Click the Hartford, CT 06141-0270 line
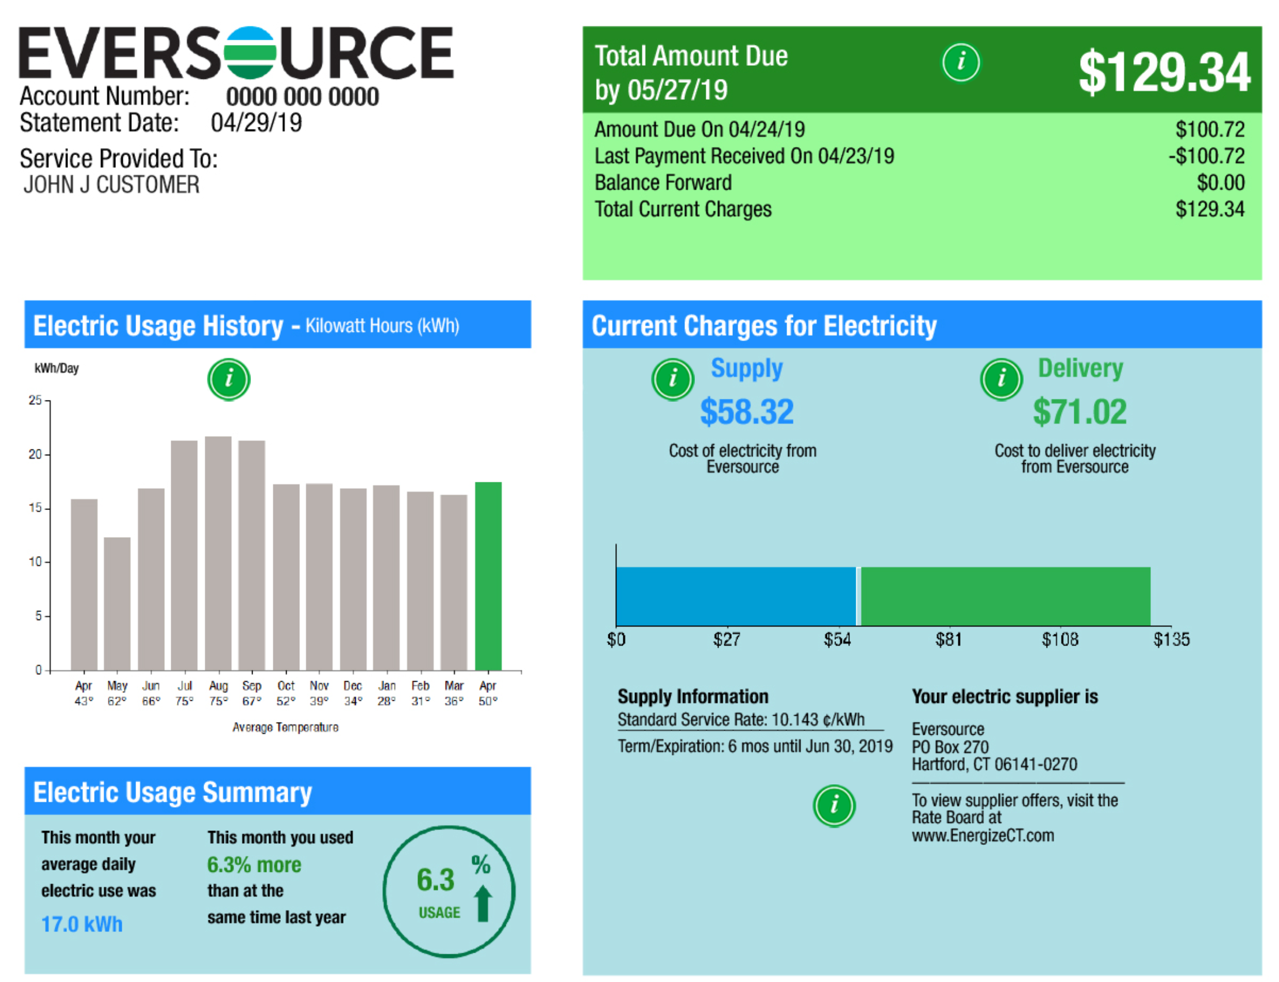 [994, 765]
